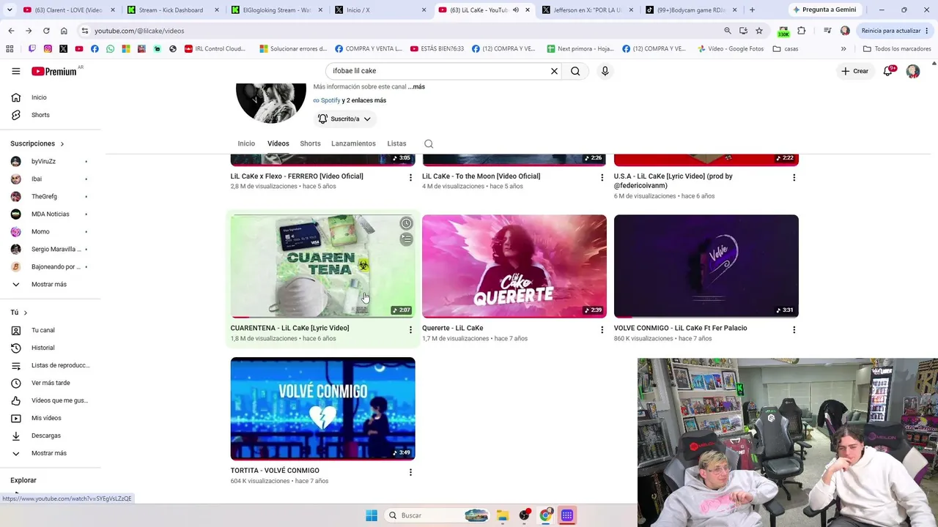This screenshot has height=527, width=938.
Task: Click the Crear button
Action: 854,71
